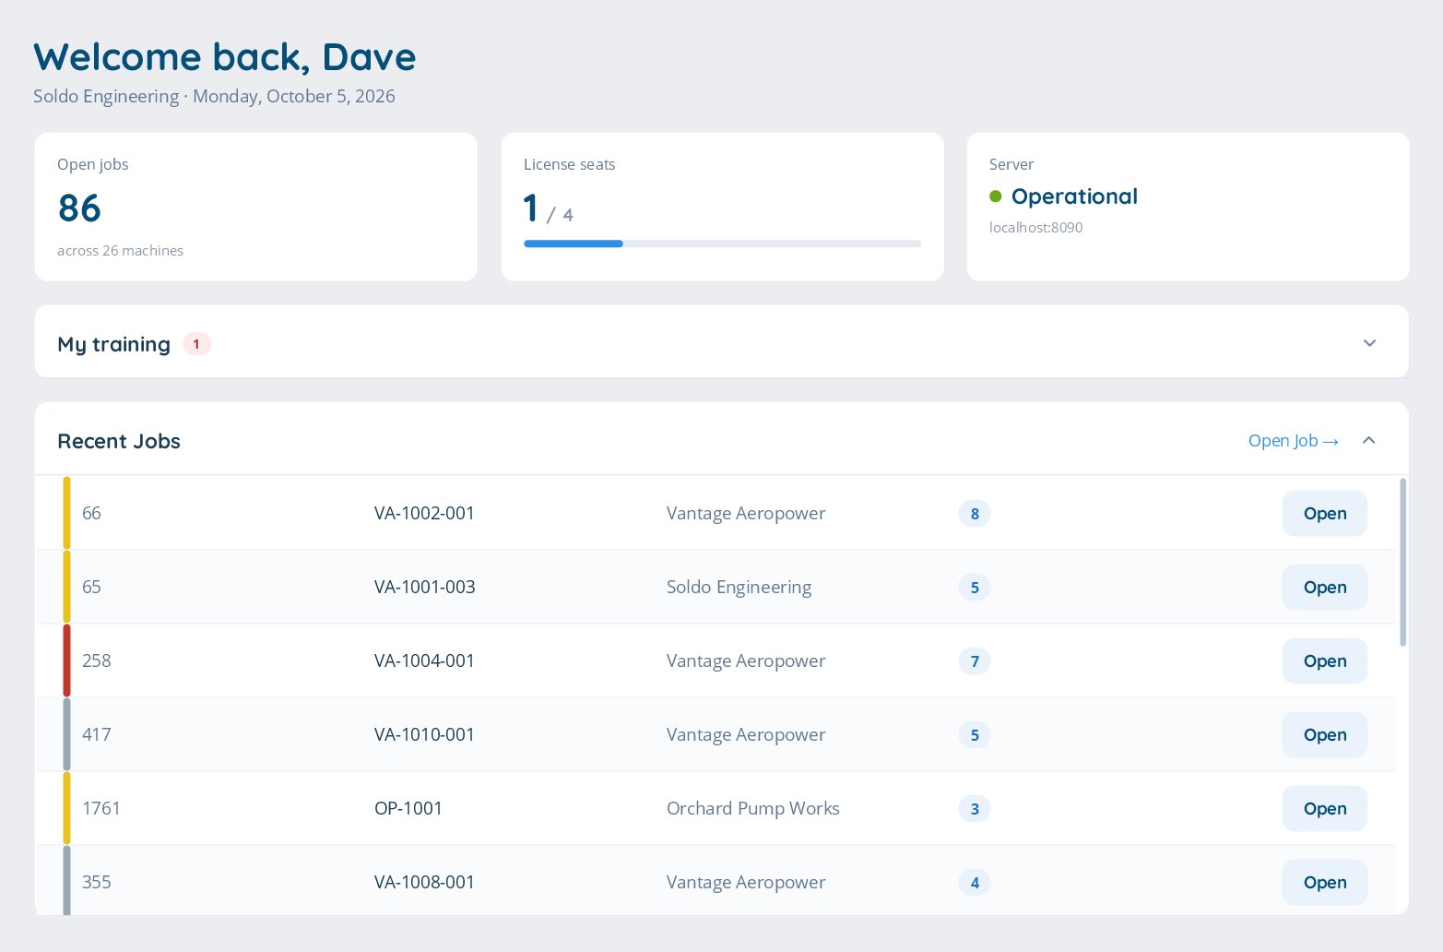This screenshot has height=952, width=1443.
Task: Click the Operational server status text
Action: 1074,196
